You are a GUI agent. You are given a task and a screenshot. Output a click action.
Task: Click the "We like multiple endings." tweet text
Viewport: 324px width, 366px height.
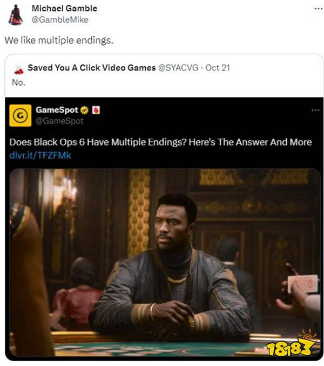click(x=59, y=41)
